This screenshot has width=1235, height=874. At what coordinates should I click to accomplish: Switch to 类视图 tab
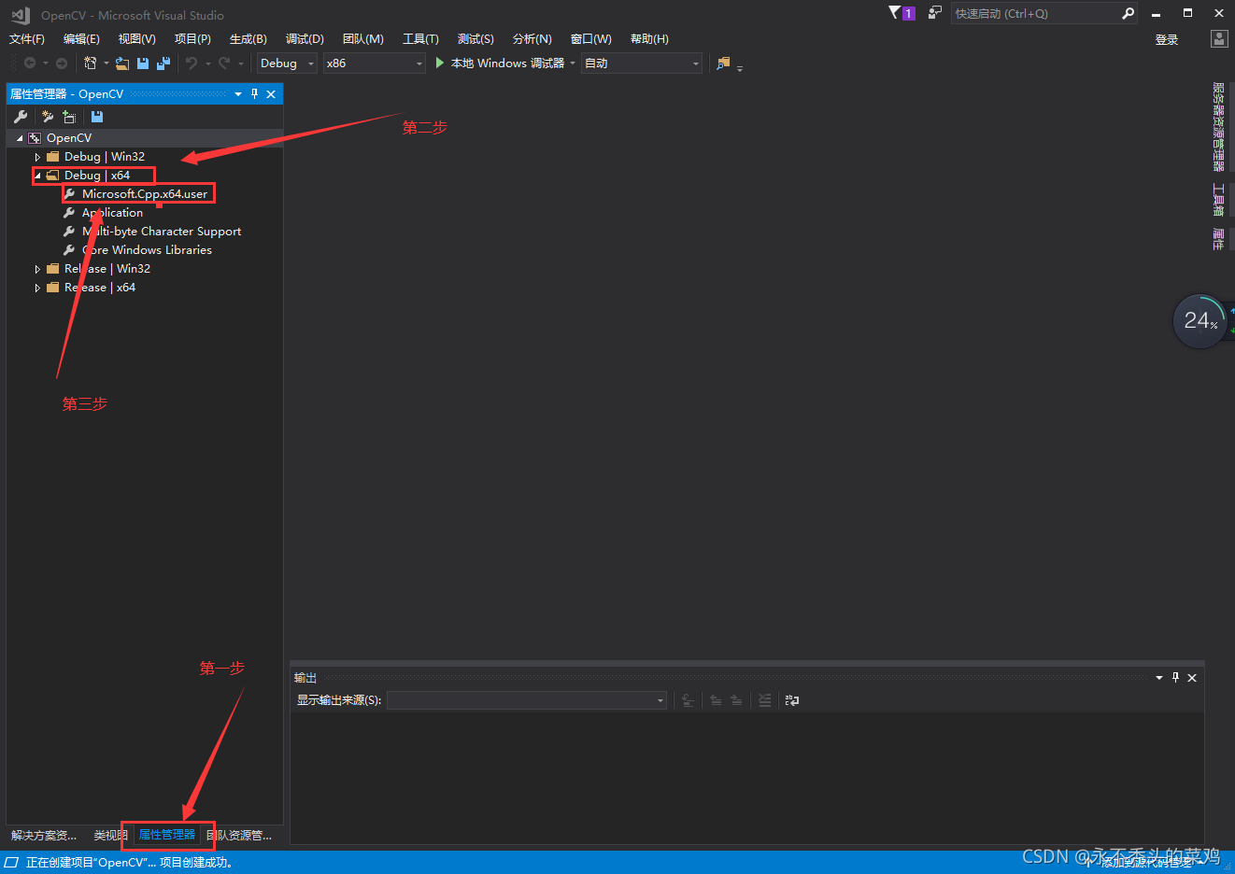[110, 836]
